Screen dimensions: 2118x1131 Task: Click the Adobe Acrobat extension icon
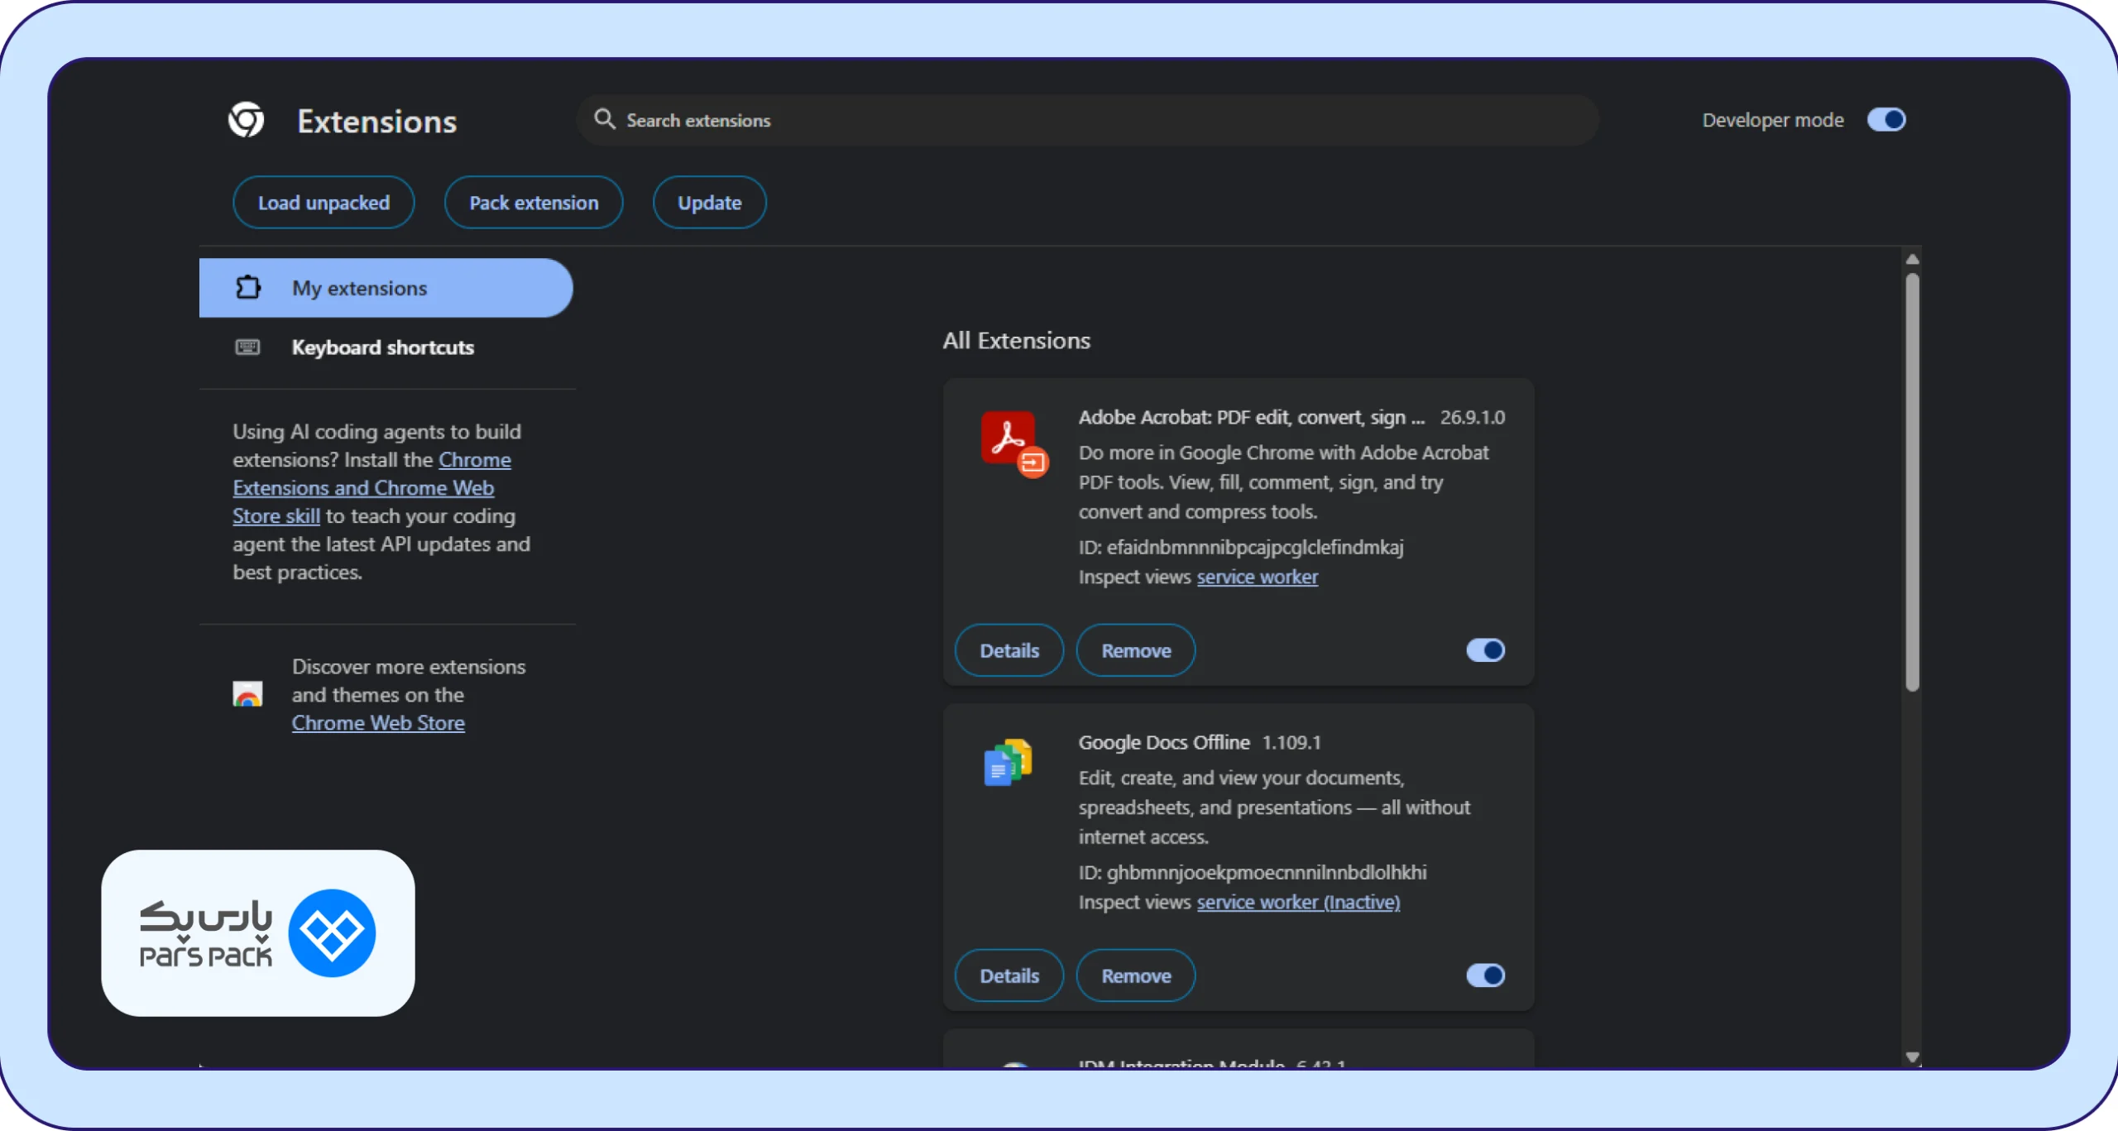(x=1014, y=443)
